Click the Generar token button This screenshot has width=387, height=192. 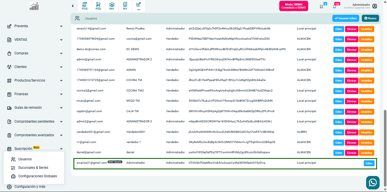click(x=346, y=18)
